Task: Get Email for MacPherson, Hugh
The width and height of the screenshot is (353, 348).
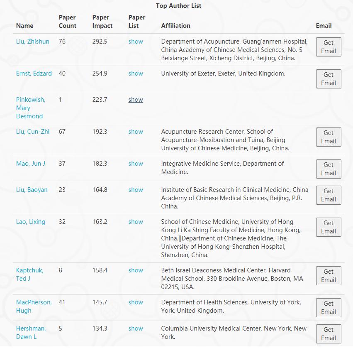Action: [329, 308]
